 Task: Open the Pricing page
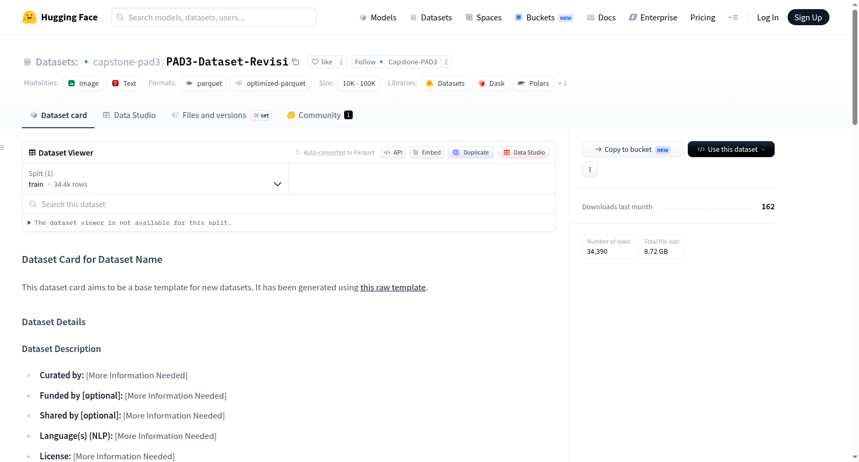703,17
